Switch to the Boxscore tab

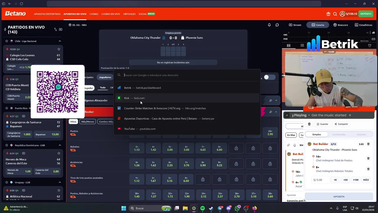point(340,25)
